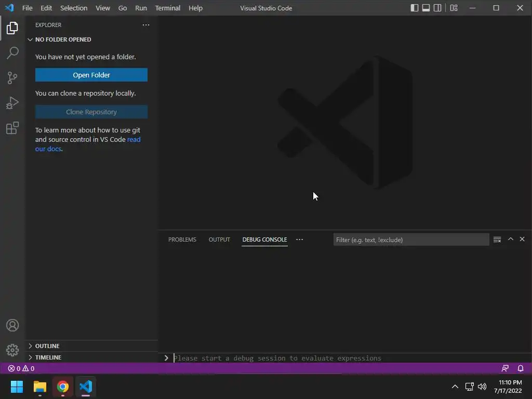532x399 pixels.
Task: Open the Source Control view icon
Action: pos(12,78)
